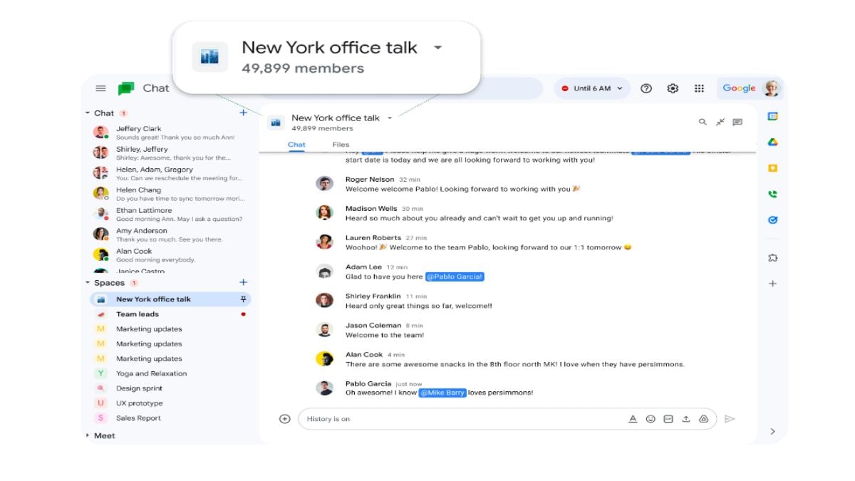
Task: Open the Team leads space
Action: [171, 314]
